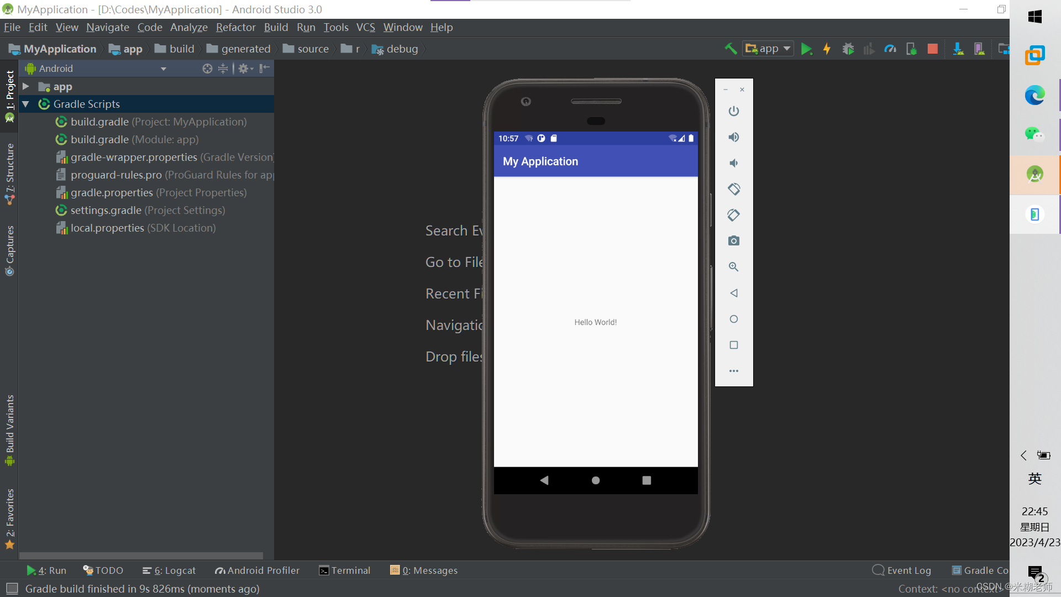Open the Event Log button
This screenshot has height=597, width=1061.
tap(901, 570)
